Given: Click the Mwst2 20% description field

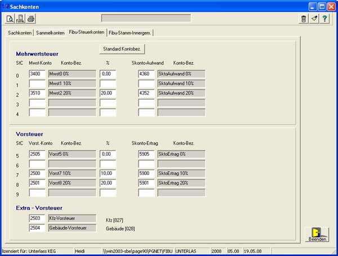Looking at the screenshot, I should coord(72,93).
